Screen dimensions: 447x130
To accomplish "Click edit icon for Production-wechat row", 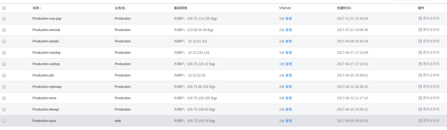I will click(420, 30).
